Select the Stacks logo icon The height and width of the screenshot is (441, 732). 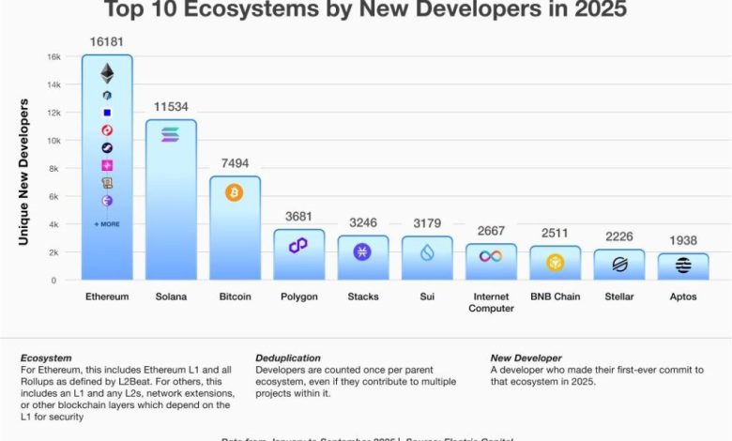(x=362, y=251)
